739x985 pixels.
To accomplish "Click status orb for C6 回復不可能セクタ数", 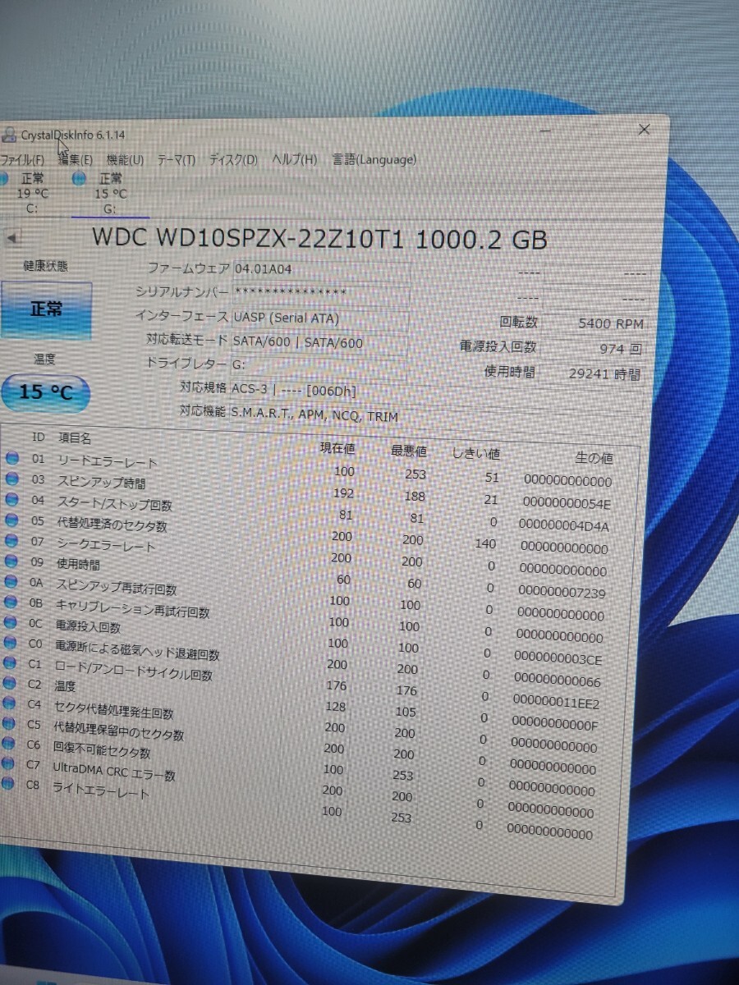I will 8,744.
